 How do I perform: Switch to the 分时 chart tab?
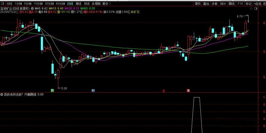(x=9, y=4)
